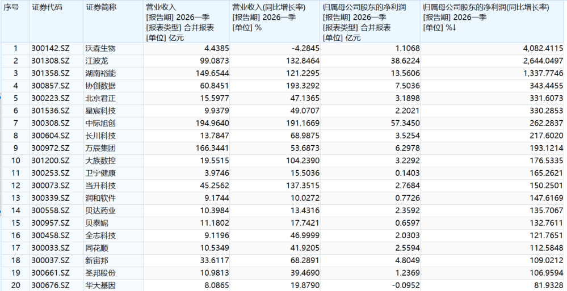Screen dimensions: 567x291
Task: Select row number 10
Action: point(15,161)
